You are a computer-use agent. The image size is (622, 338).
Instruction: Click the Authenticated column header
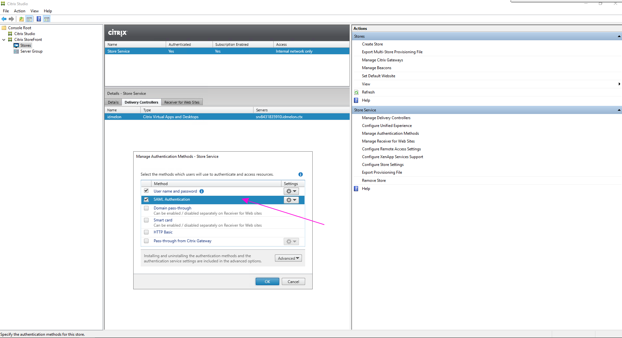pyautogui.click(x=189, y=44)
